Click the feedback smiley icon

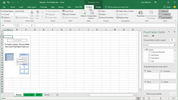click(x=175, y=7)
